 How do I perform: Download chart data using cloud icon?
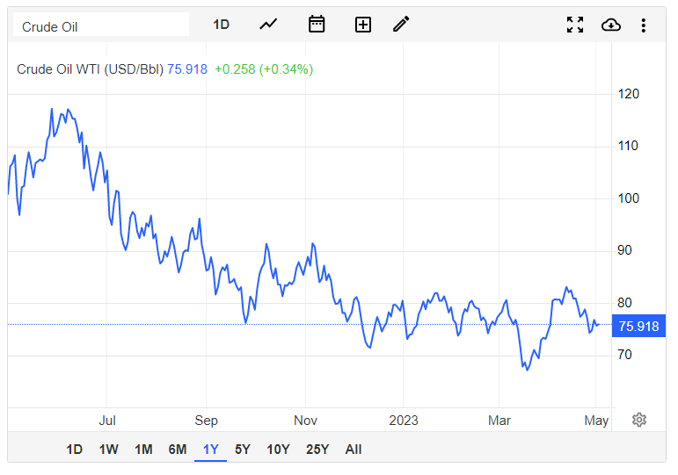click(x=611, y=25)
